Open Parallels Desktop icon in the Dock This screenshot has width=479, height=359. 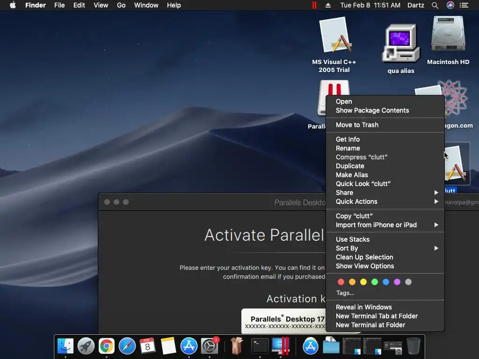click(281, 346)
